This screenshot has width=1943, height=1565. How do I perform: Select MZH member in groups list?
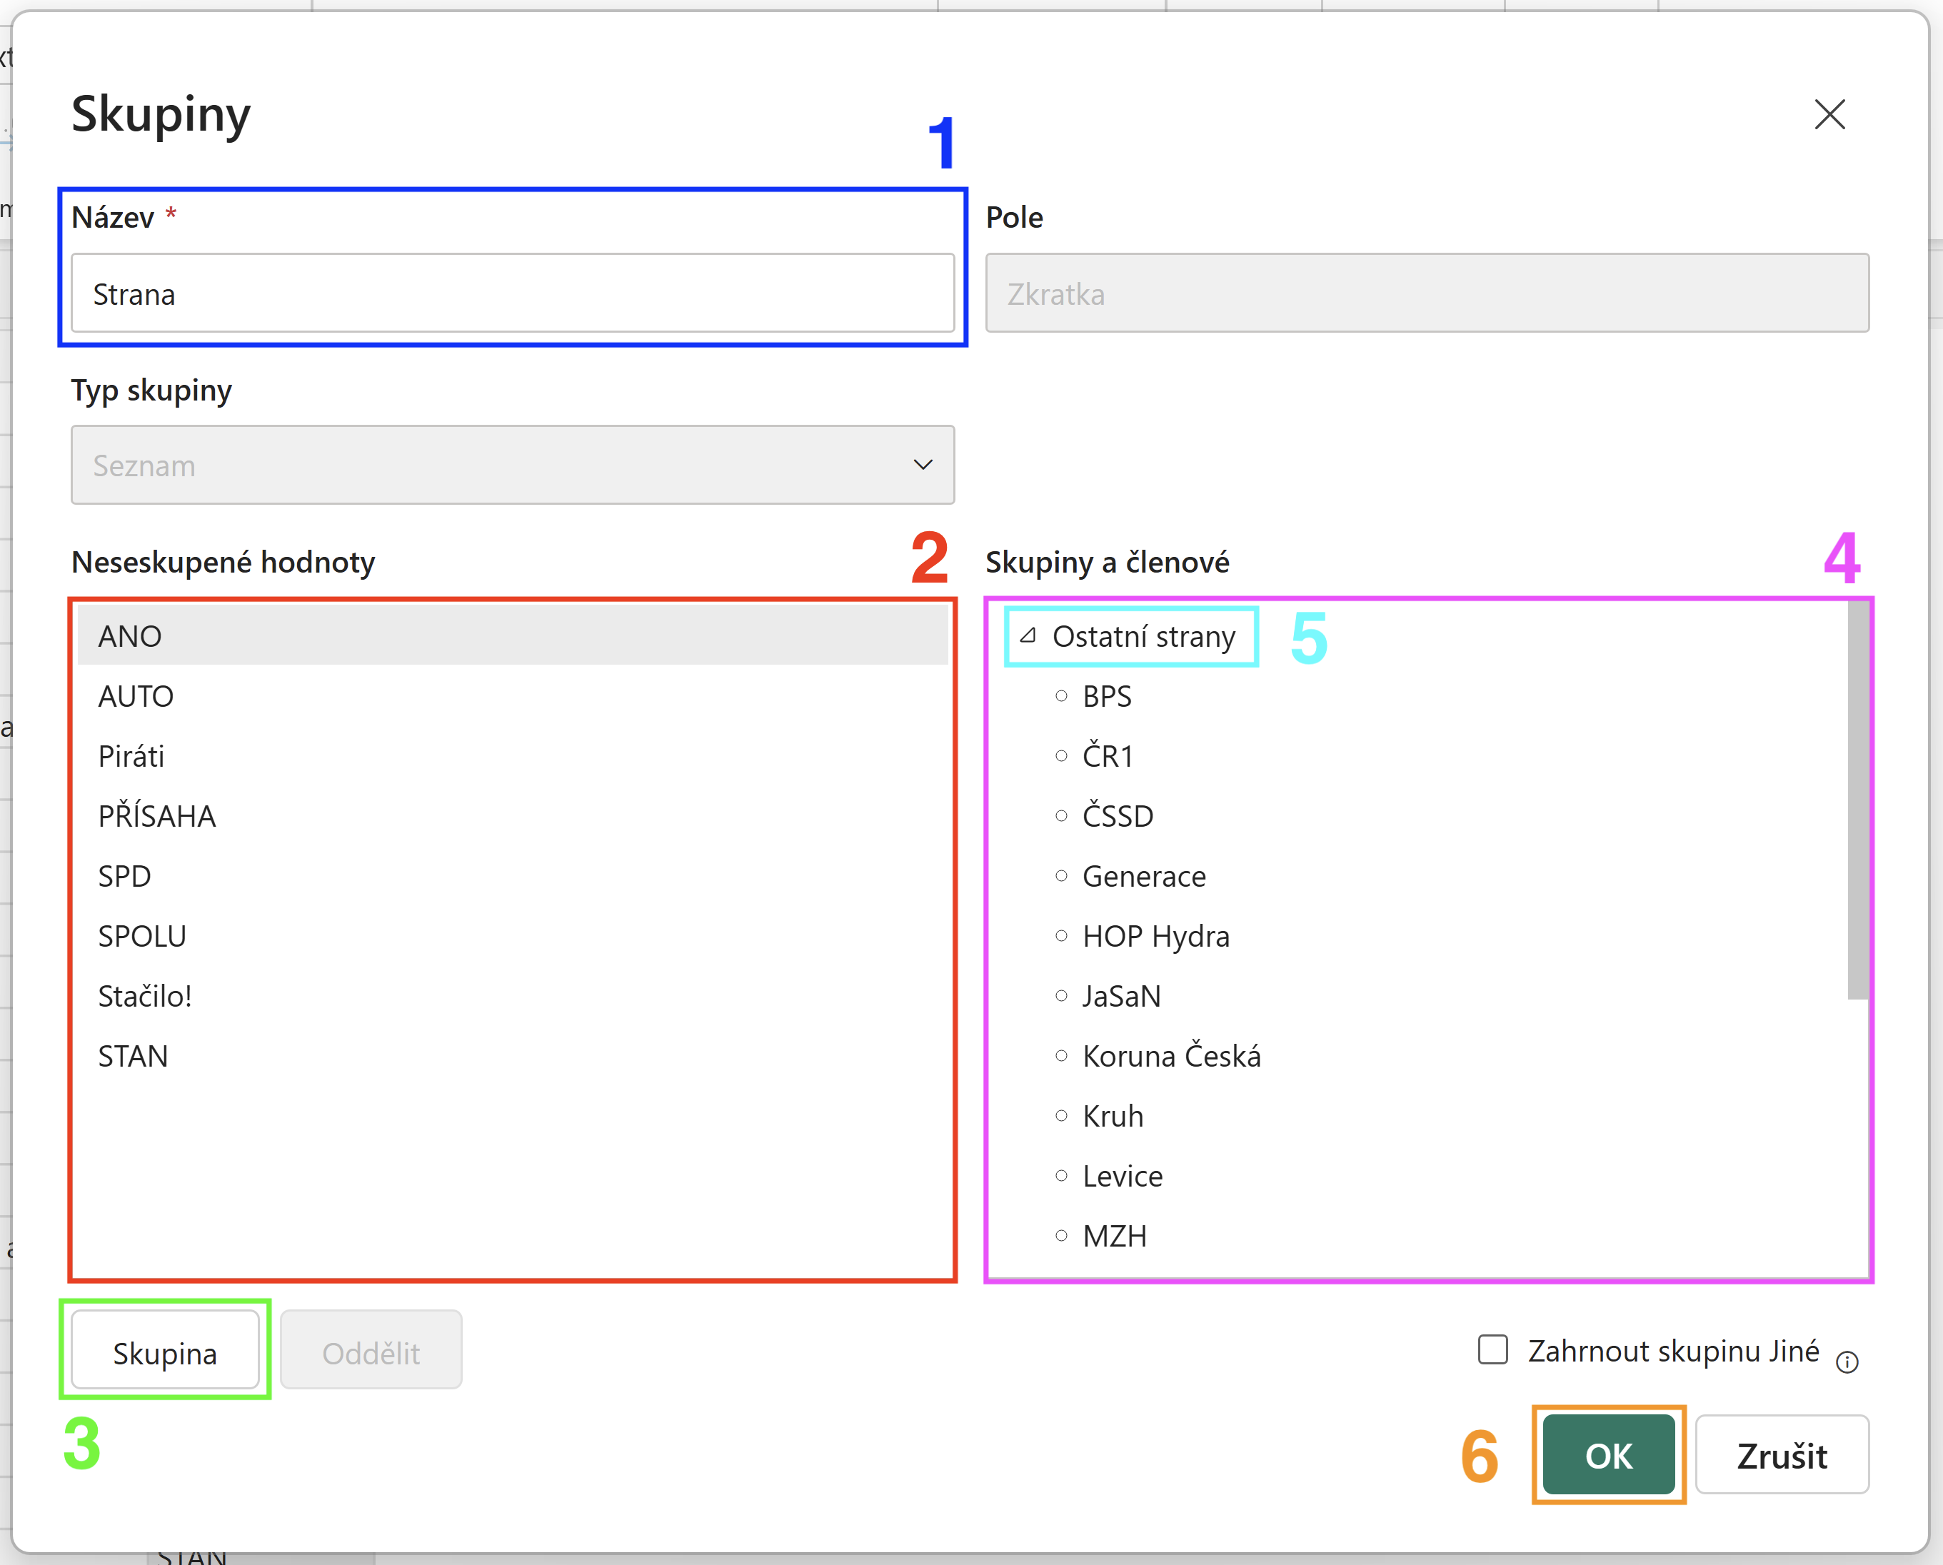click(x=1115, y=1236)
